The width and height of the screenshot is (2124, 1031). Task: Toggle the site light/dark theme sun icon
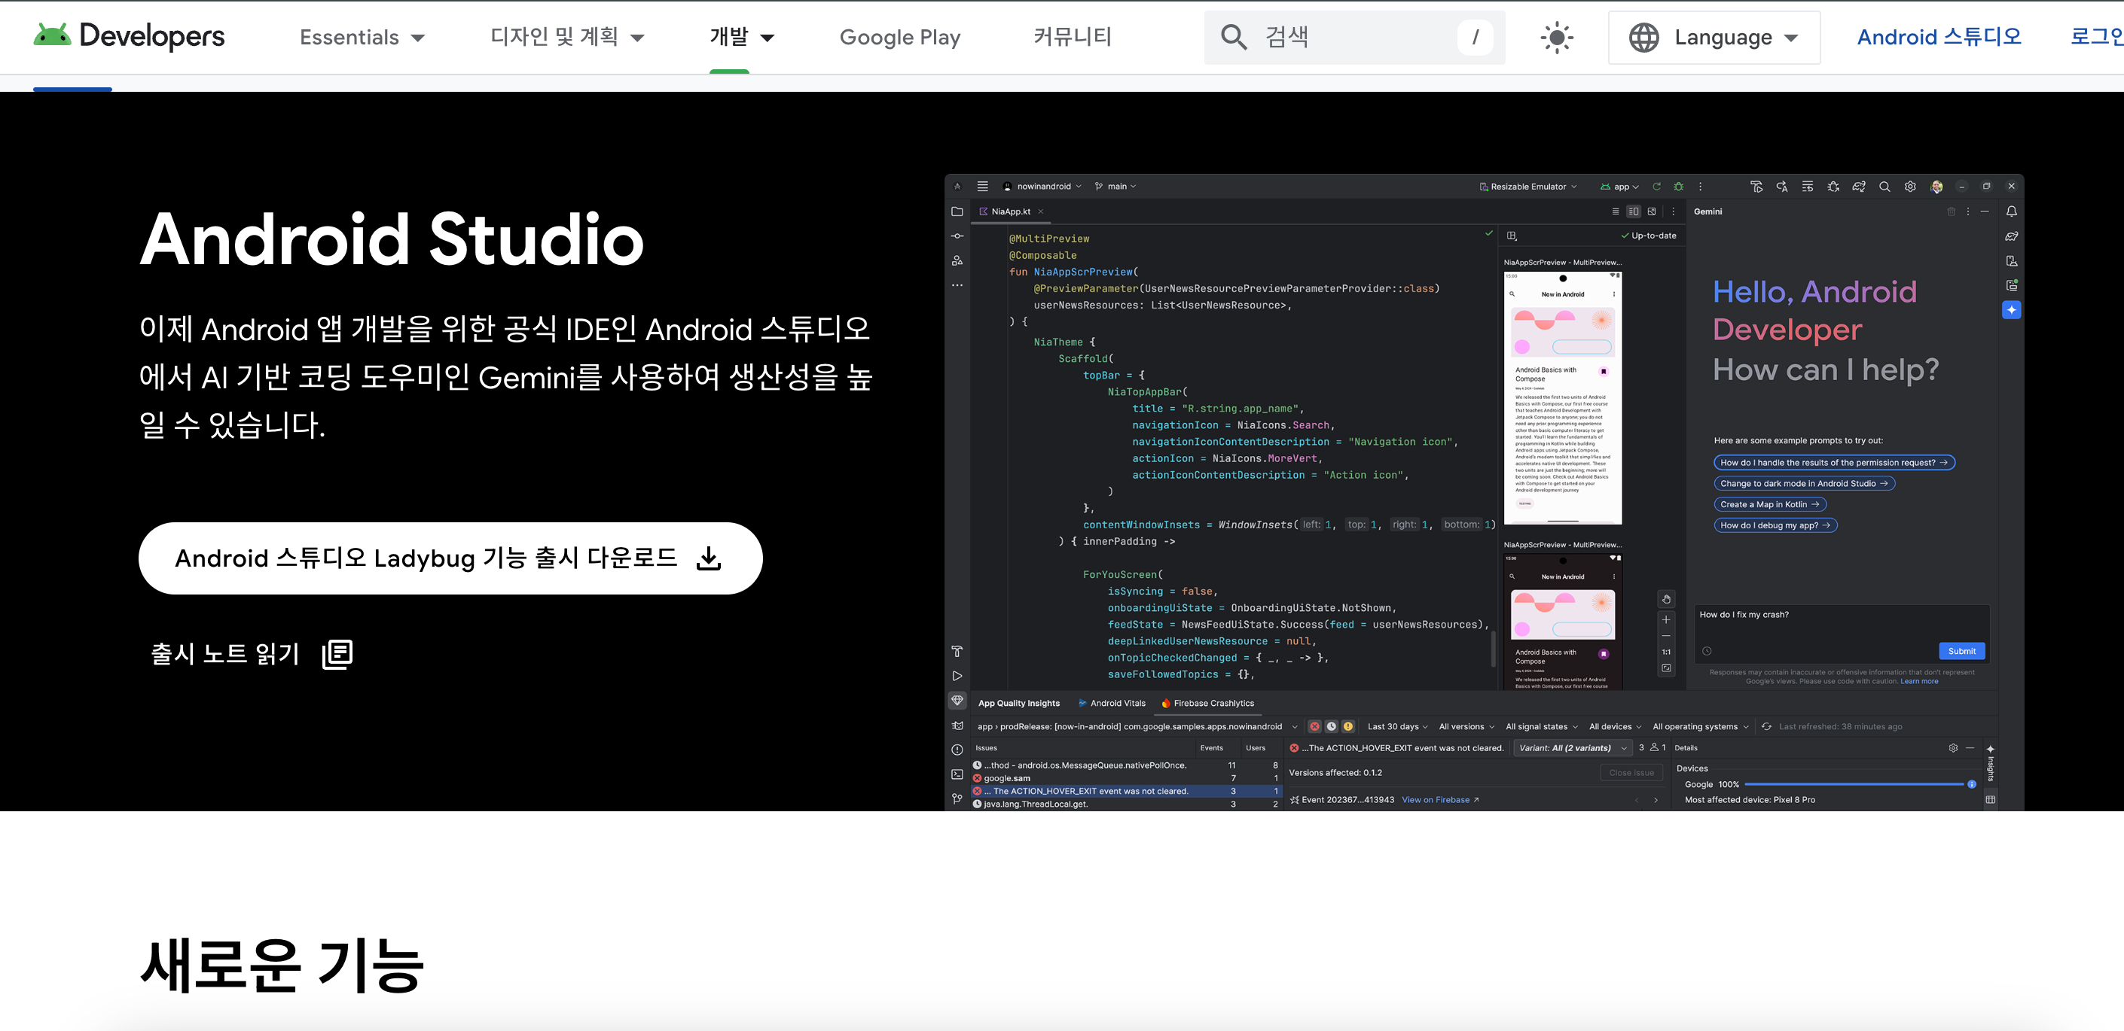[x=1556, y=37]
